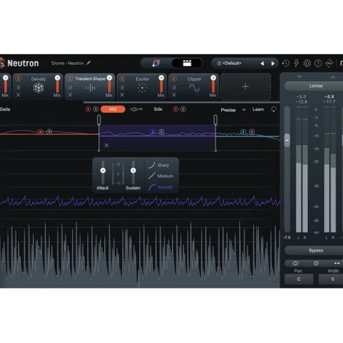This screenshot has width=343, height=343.
Task: Click the Learn button
Action: 258,109
